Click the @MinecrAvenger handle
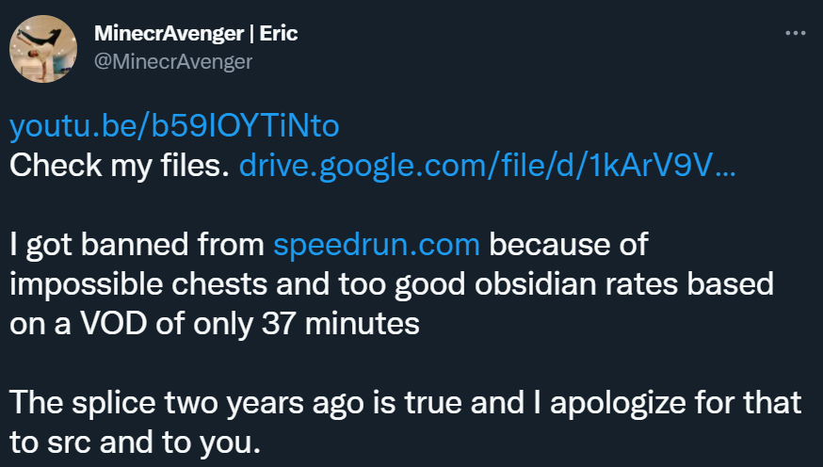The height and width of the screenshot is (467, 823). tap(173, 62)
